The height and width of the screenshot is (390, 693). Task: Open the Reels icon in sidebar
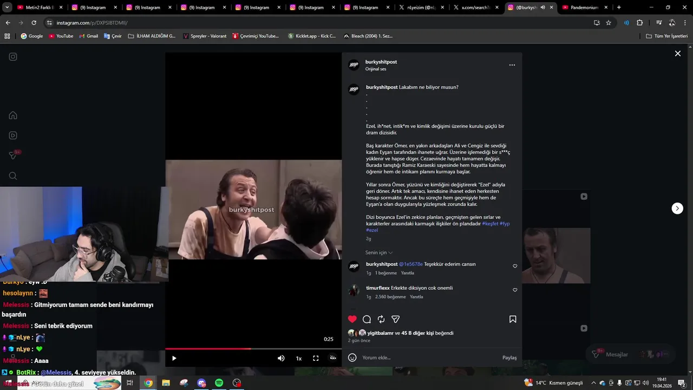click(x=13, y=135)
